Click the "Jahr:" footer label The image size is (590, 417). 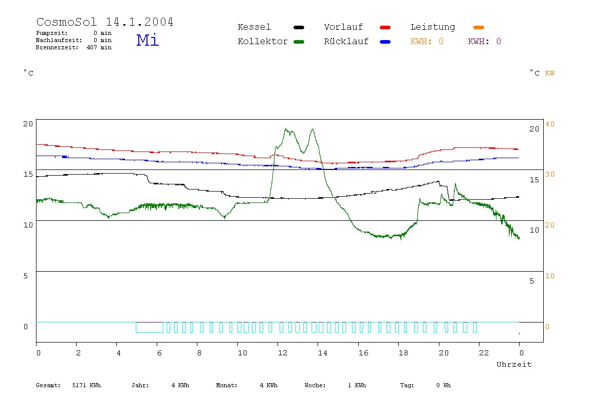pos(140,385)
